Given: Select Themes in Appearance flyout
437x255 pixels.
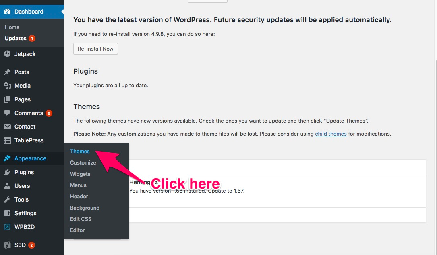Looking at the screenshot, I should (x=80, y=152).
